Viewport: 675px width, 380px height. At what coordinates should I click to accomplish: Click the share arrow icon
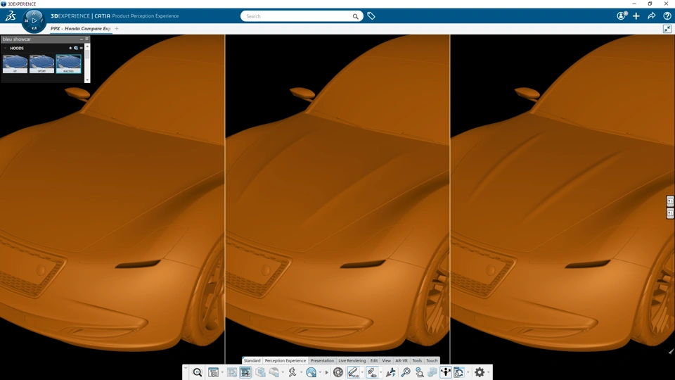(x=652, y=16)
